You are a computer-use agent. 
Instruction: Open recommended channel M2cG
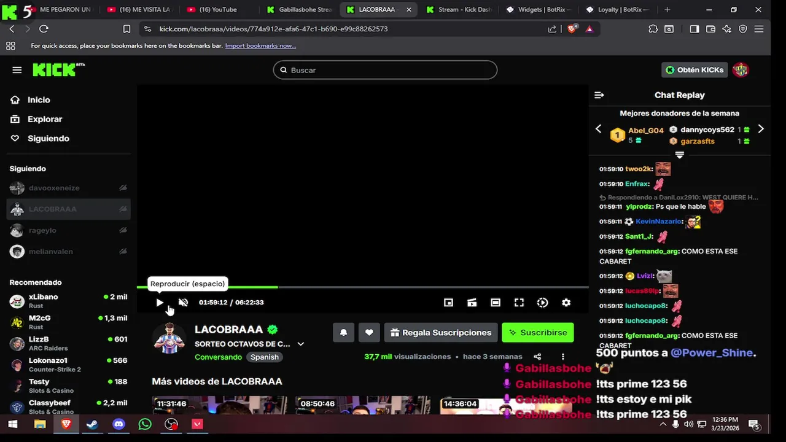click(68, 322)
